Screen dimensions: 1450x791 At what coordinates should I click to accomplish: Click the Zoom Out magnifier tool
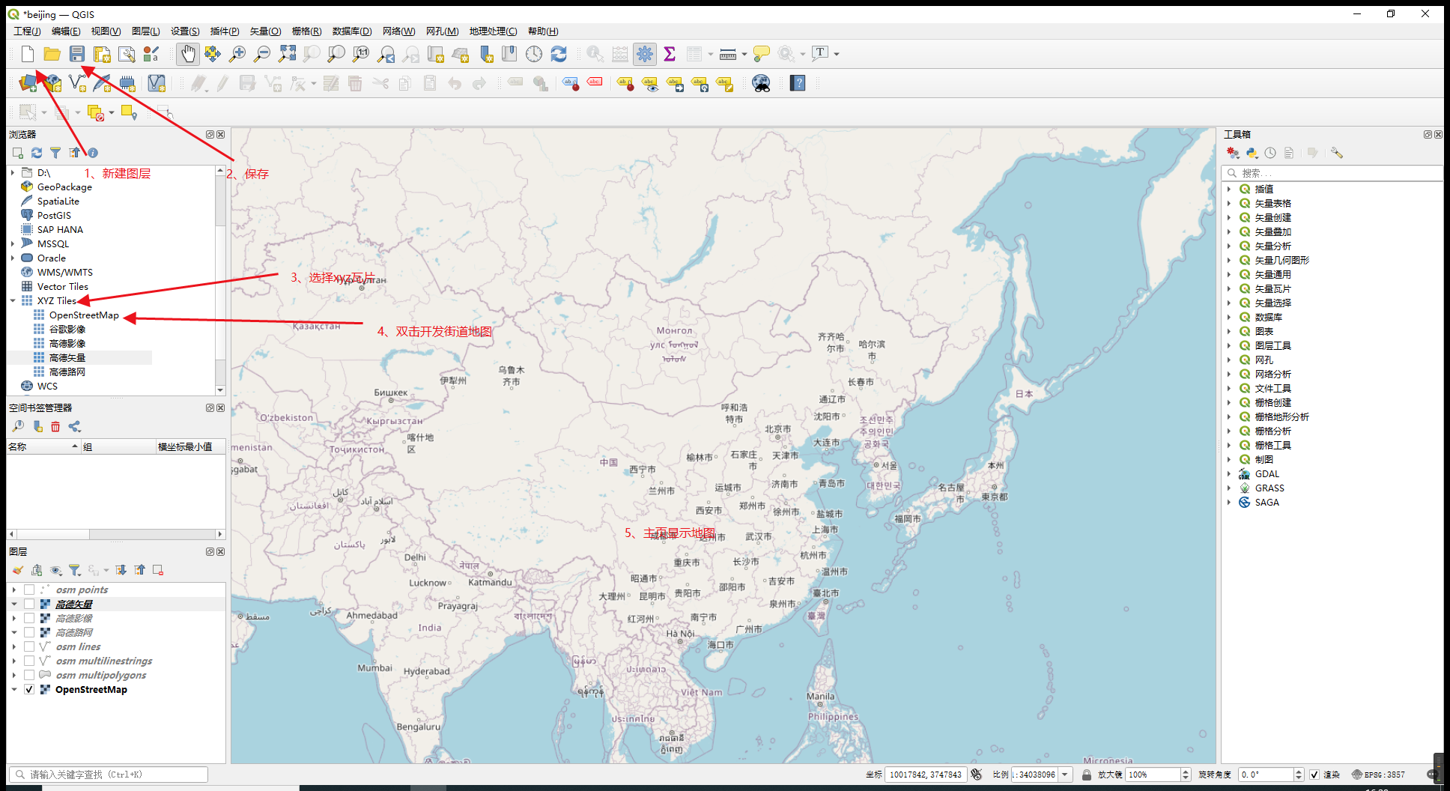click(262, 54)
